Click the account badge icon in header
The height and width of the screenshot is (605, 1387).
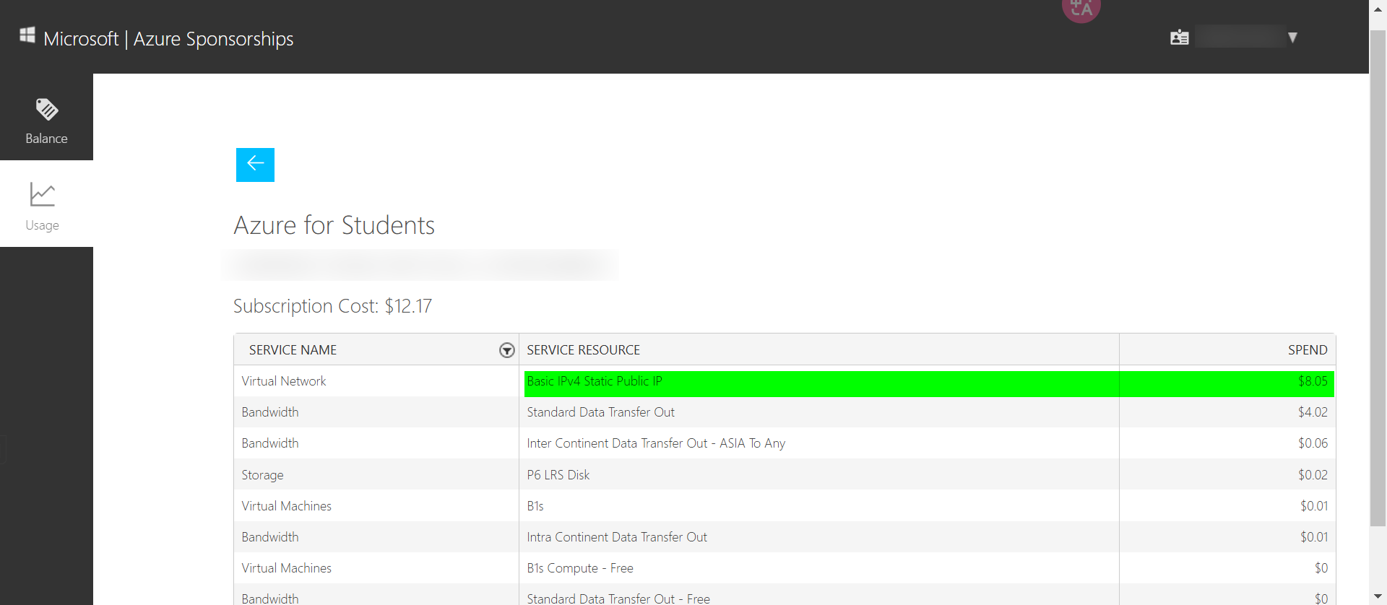[x=1180, y=38]
